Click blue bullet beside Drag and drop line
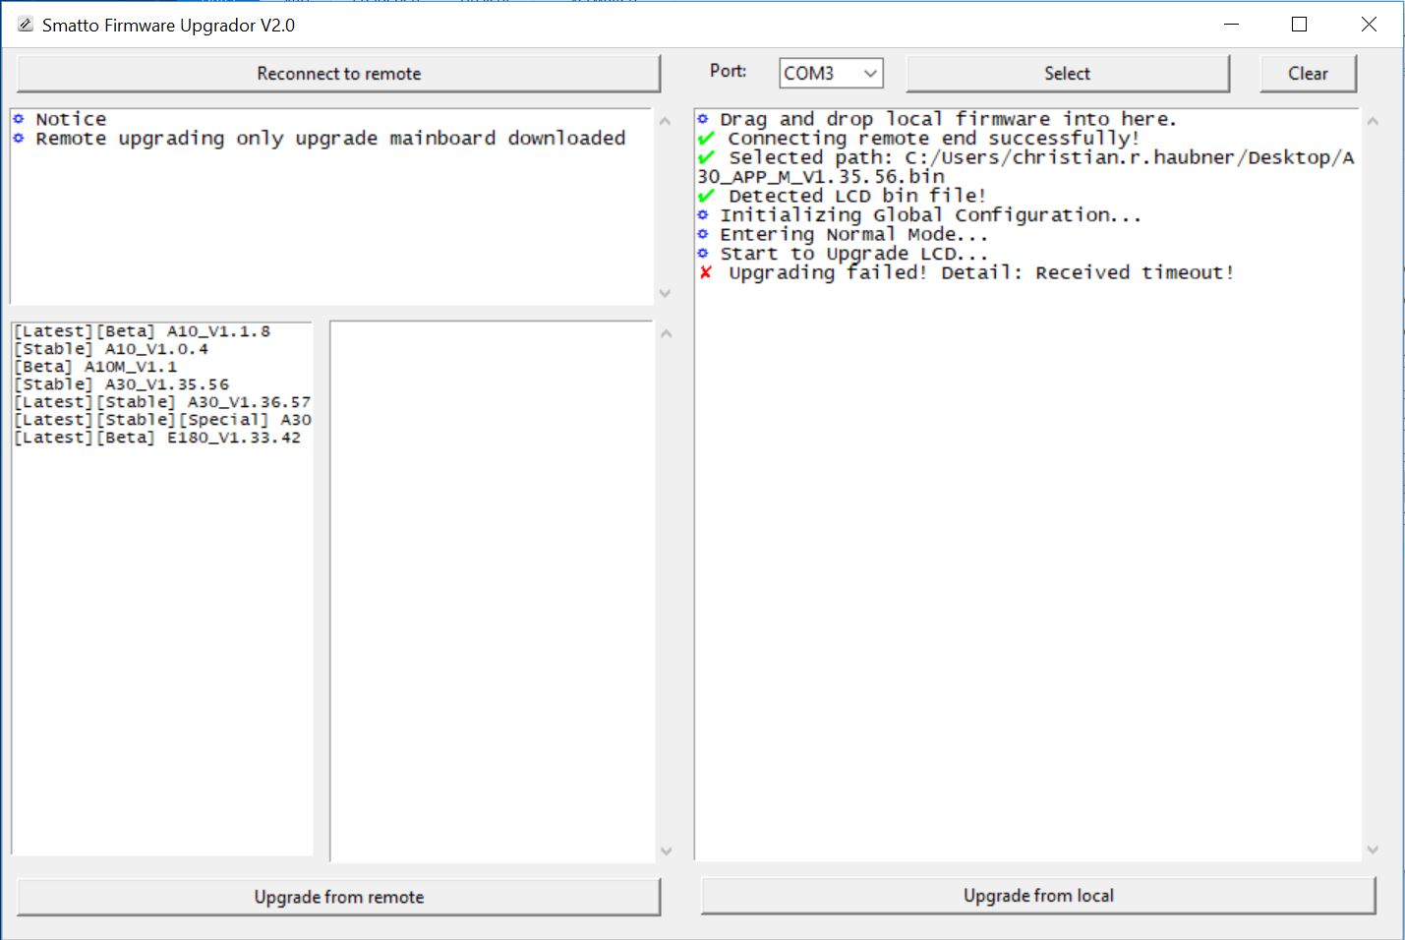The image size is (1405, 940). tap(703, 119)
